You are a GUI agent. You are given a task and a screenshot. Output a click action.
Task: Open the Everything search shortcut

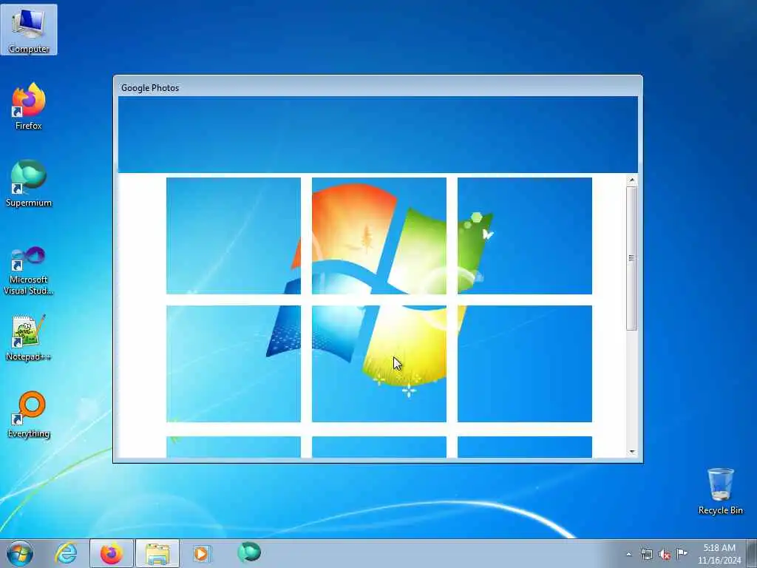click(29, 414)
